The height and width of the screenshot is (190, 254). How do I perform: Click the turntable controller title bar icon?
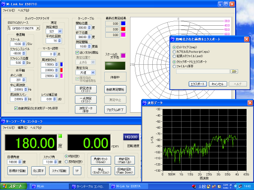coord(3,121)
